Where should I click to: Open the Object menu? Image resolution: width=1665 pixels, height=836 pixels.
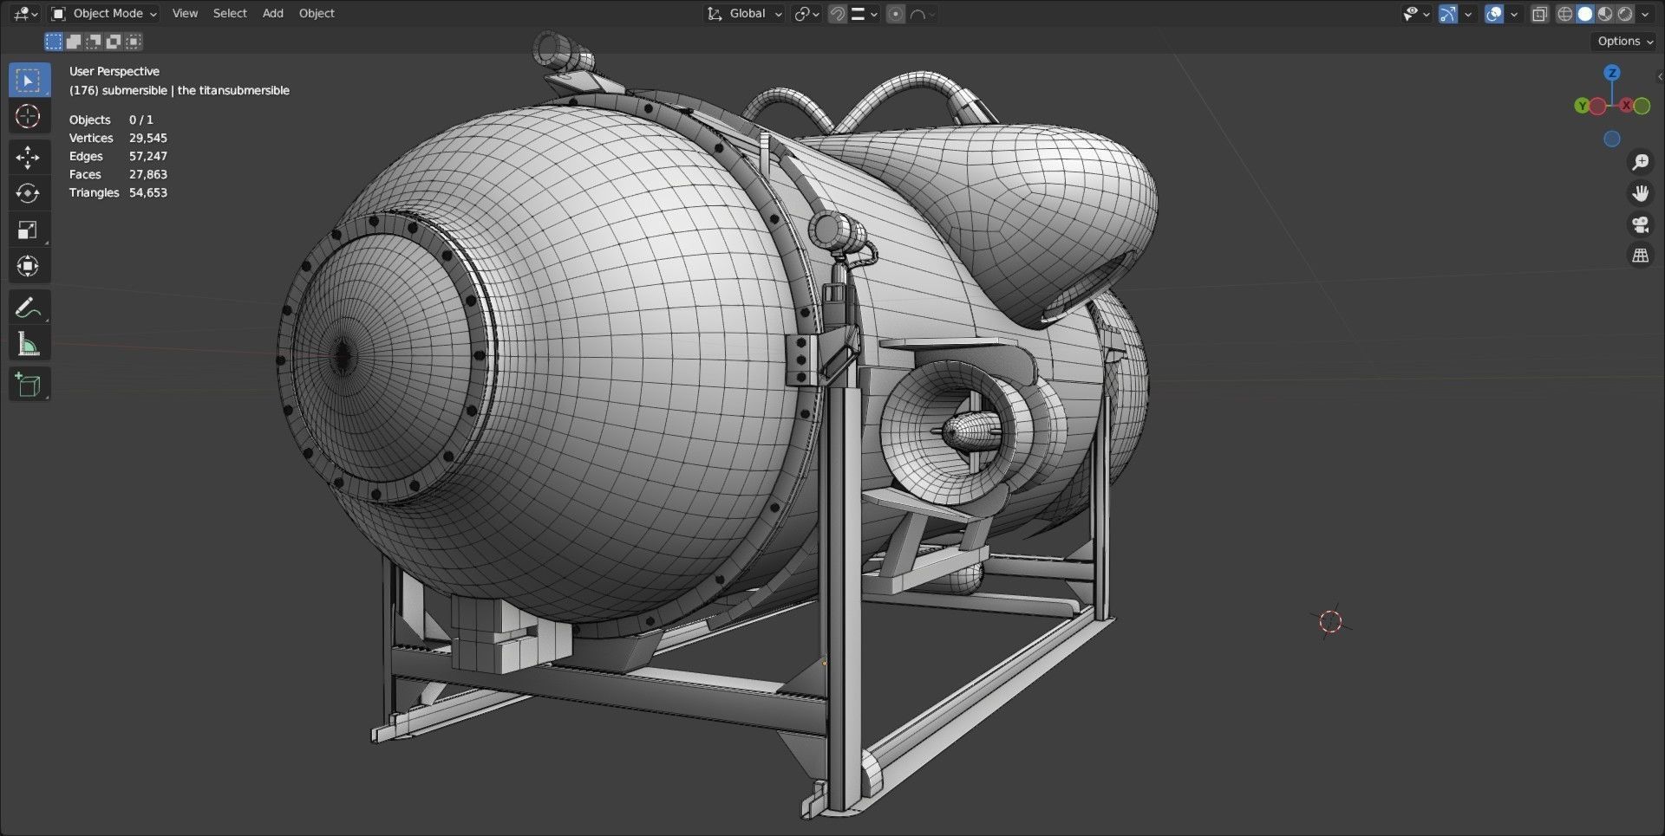(317, 14)
